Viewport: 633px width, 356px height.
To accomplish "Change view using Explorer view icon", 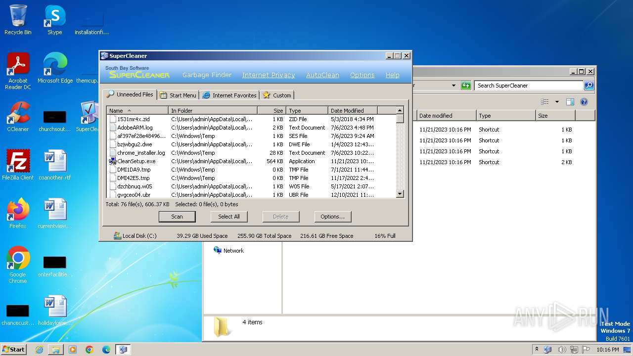I will (544, 102).
